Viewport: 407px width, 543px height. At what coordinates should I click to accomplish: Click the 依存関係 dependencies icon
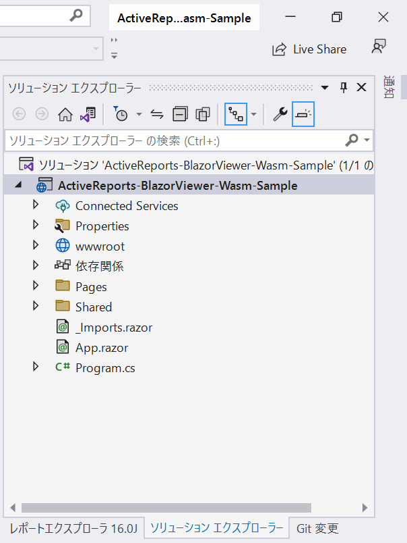(63, 265)
